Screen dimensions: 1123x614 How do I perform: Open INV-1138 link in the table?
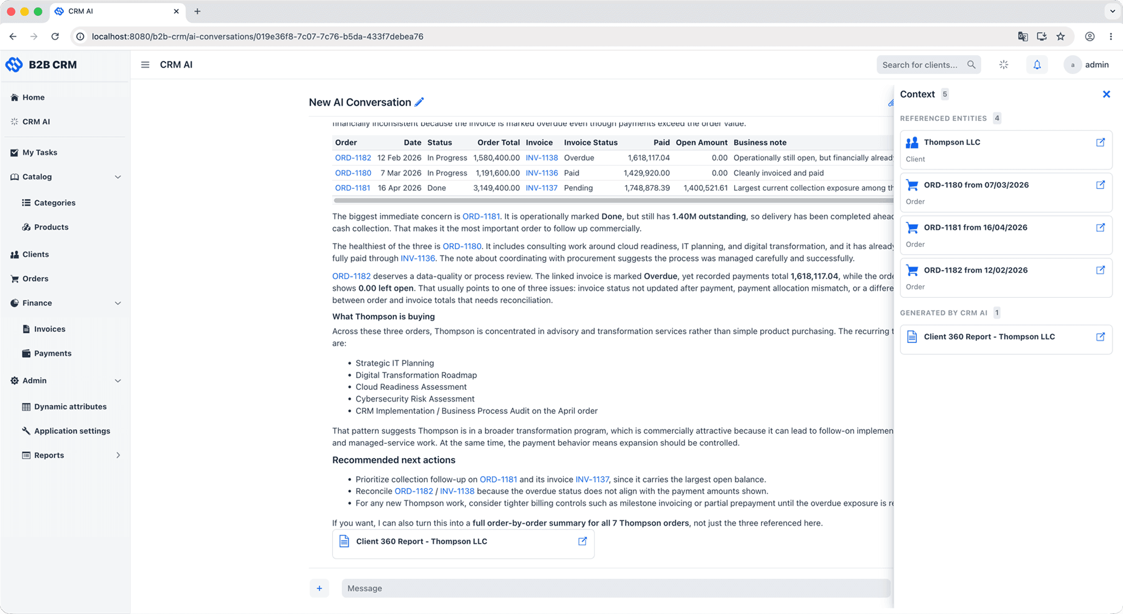point(542,158)
